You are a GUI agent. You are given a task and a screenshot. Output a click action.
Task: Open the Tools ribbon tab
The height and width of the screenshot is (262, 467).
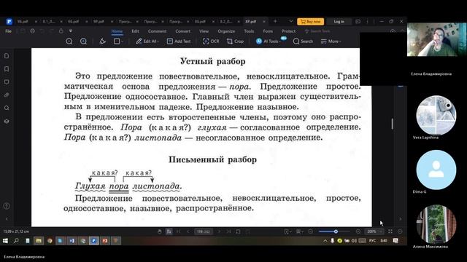[x=249, y=31]
